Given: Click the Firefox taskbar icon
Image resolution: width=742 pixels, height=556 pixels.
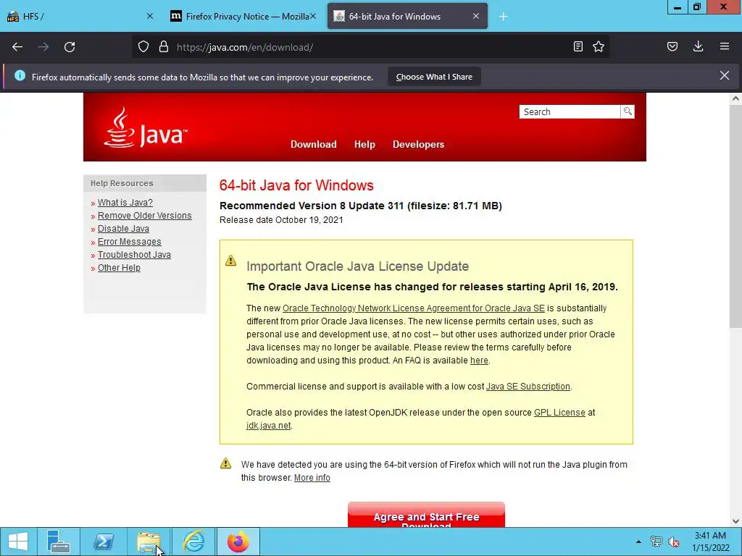Looking at the screenshot, I should pyautogui.click(x=238, y=542).
